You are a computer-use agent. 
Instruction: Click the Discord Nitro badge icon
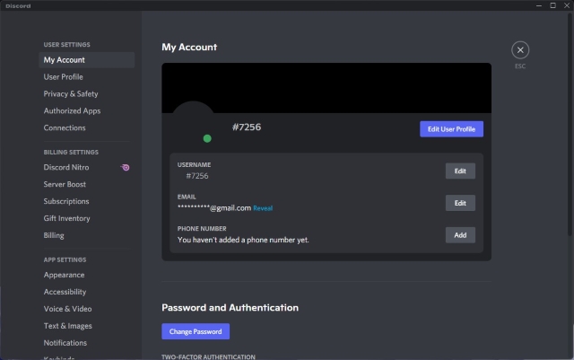126,168
